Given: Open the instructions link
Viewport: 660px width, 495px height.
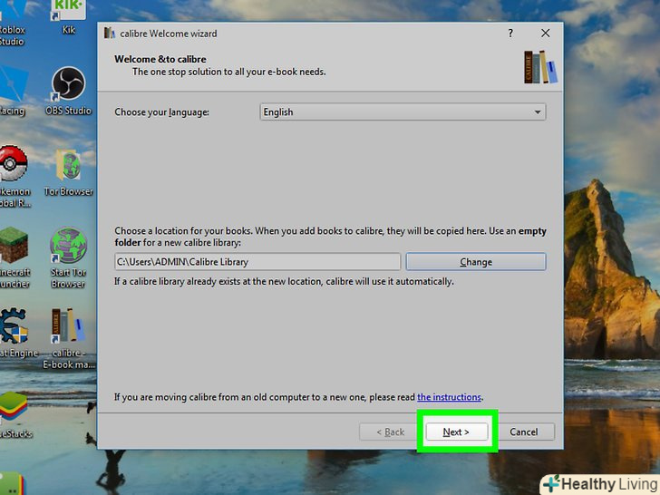Looking at the screenshot, I should point(449,397).
